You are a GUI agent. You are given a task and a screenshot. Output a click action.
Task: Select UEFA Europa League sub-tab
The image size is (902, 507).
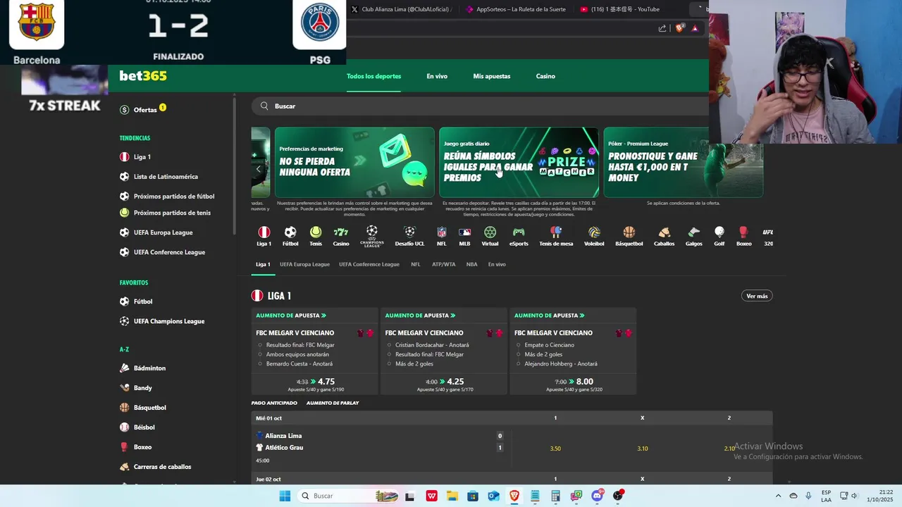tap(304, 265)
